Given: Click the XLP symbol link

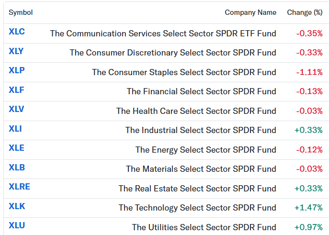Looking at the screenshot, I should [x=17, y=70].
